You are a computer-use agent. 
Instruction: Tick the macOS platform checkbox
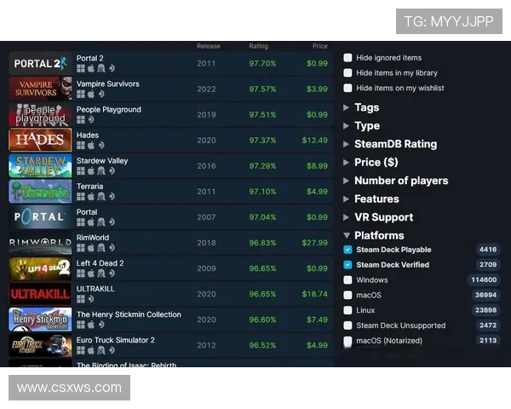(347, 295)
